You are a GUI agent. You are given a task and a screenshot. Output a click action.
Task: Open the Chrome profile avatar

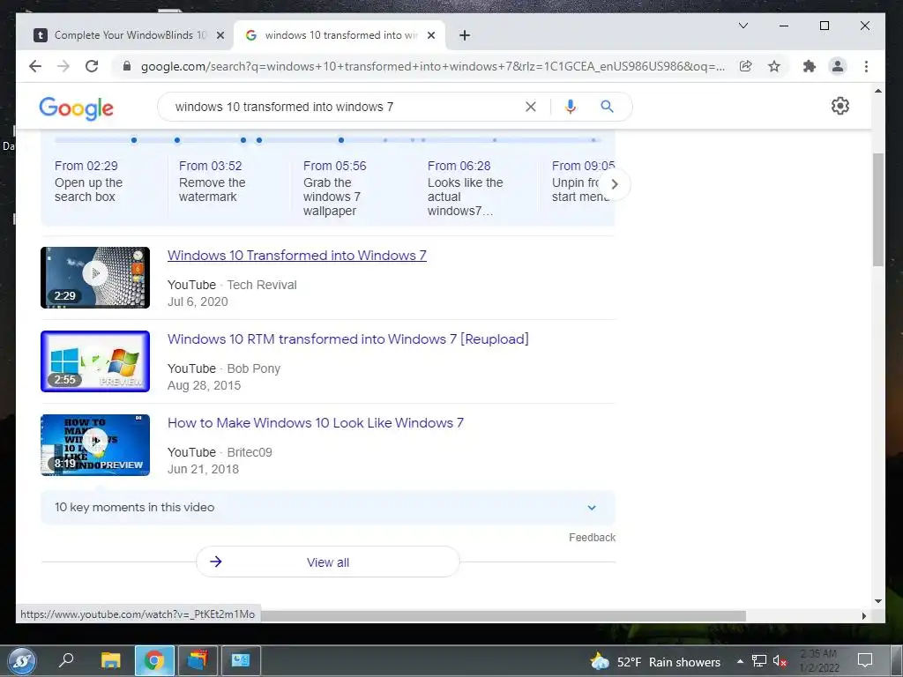tap(838, 66)
